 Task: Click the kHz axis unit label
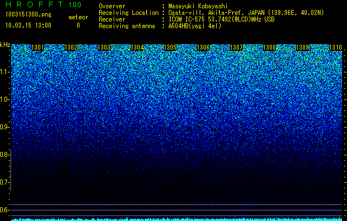[5, 45]
